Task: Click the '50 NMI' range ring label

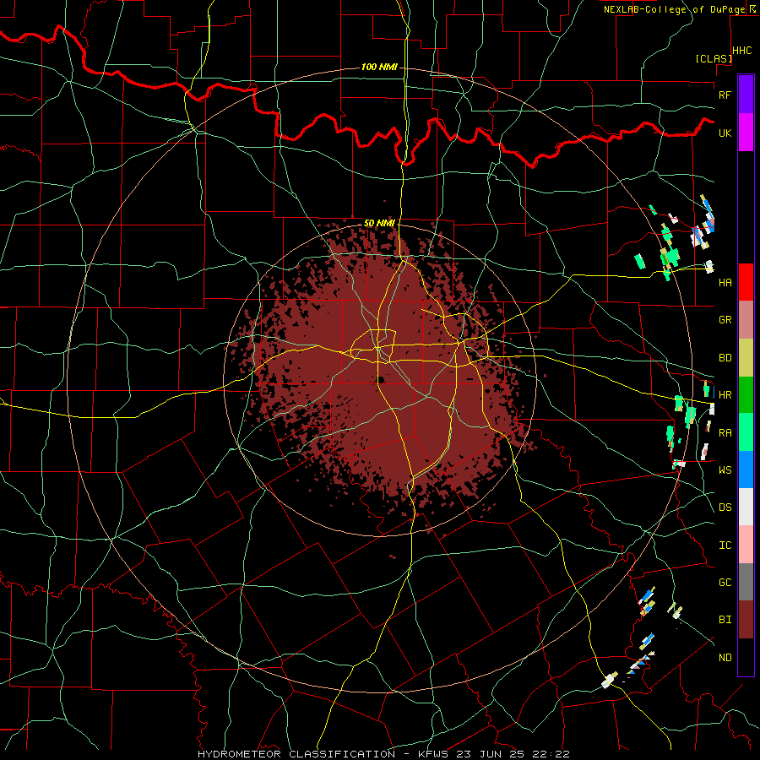Action: (379, 224)
